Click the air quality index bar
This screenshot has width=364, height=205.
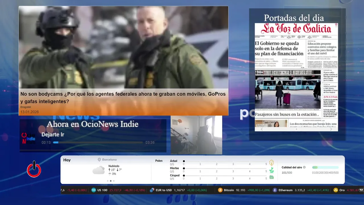325,167
